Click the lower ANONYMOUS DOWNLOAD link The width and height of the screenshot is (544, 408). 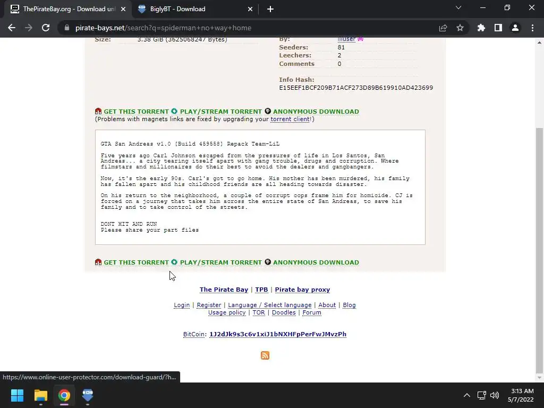[316, 262]
